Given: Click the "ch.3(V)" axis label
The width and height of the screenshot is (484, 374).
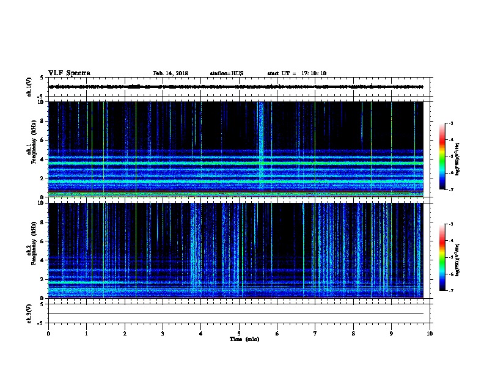Looking at the screenshot, I should (29, 313).
